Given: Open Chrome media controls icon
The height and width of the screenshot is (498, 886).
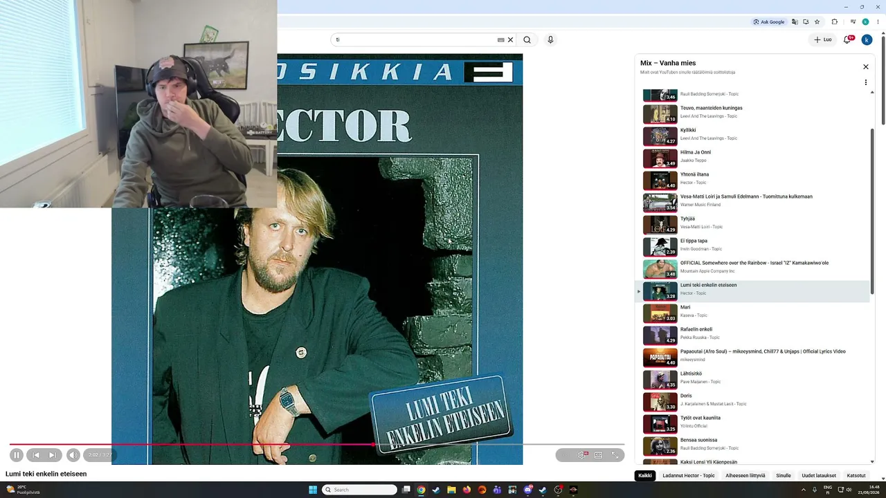Looking at the screenshot, I should [x=853, y=21].
